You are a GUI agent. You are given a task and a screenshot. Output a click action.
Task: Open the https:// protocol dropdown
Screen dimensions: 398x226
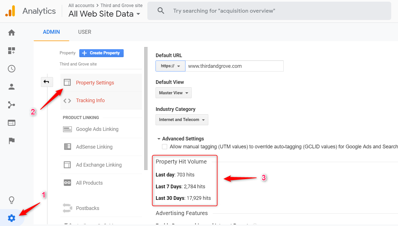(170, 66)
